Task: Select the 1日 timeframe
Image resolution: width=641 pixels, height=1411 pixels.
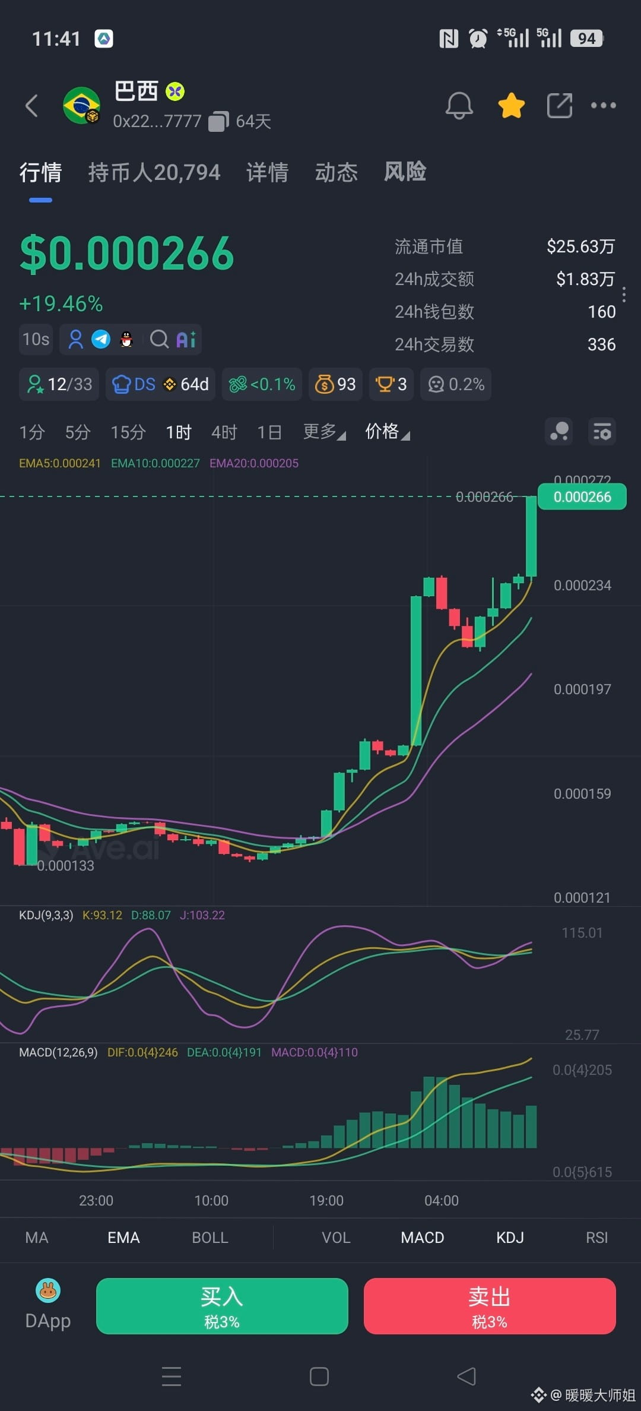Action: [x=269, y=432]
